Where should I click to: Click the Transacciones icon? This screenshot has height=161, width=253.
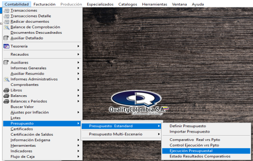pos(7,11)
